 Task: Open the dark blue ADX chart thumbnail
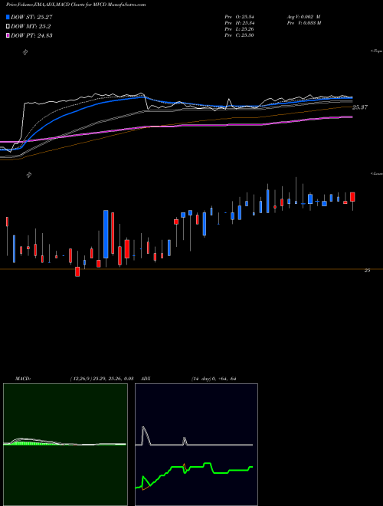(196, 445)
